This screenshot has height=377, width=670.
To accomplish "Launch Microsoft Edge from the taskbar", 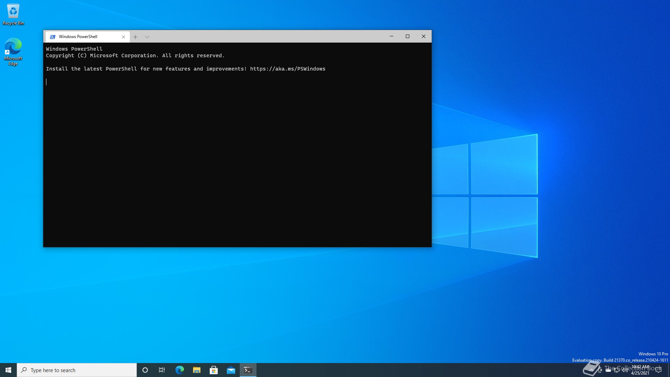I will click(x=180, y=370).
